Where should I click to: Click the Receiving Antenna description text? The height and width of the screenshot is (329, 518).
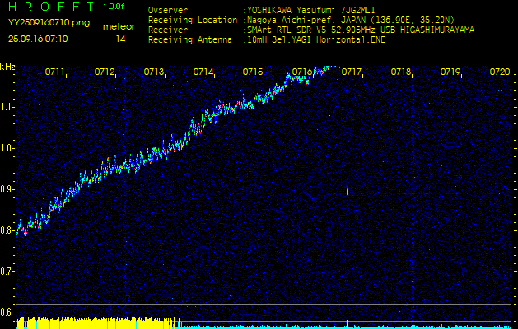tap(315, 39)
